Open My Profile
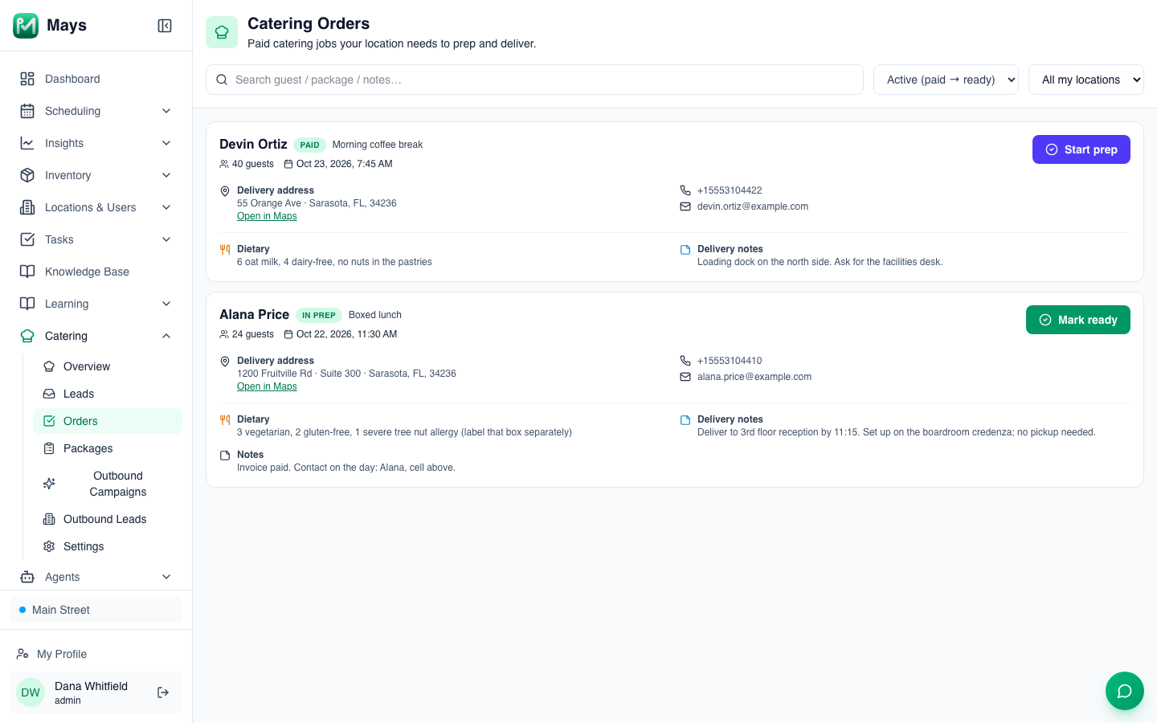This screenshot has width=1157, height=723. [x=96, y=654]
